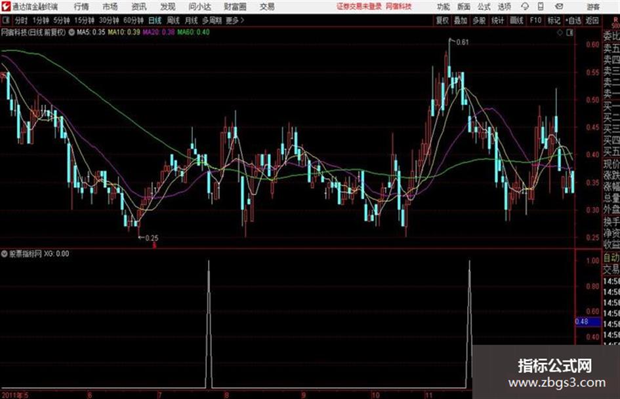
Task: Open the 发现 menu
Action: (168, 7)
